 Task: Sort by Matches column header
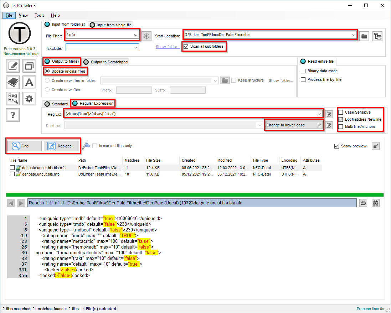click(133, 160)
